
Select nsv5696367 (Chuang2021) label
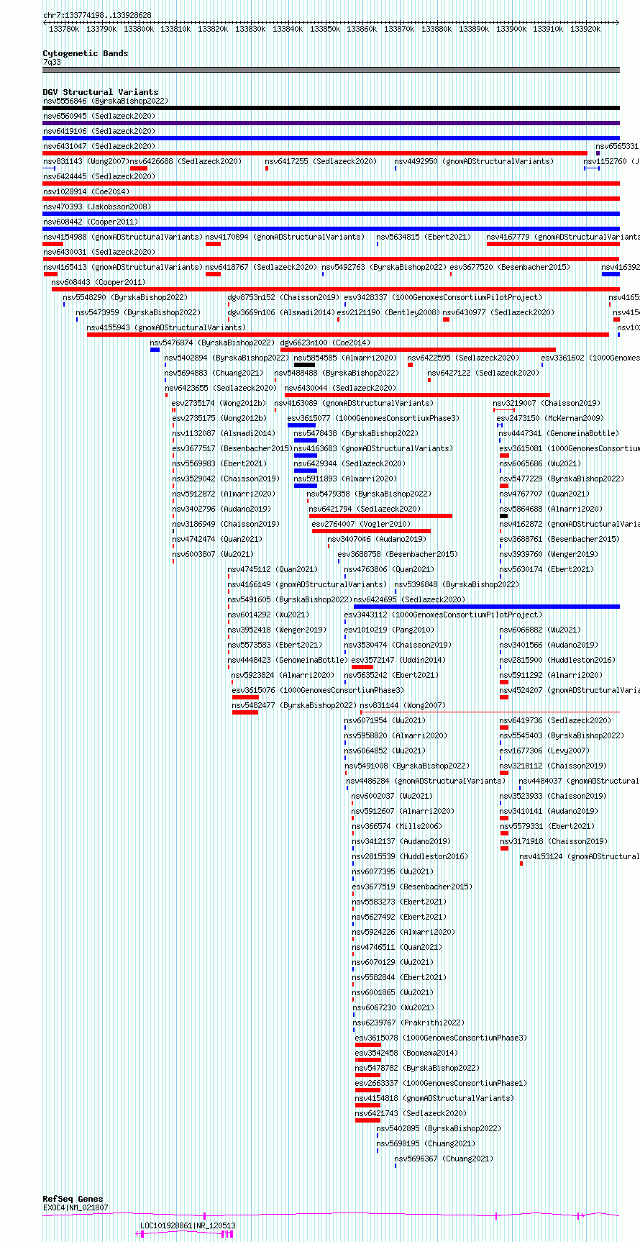coord(444,1159)
